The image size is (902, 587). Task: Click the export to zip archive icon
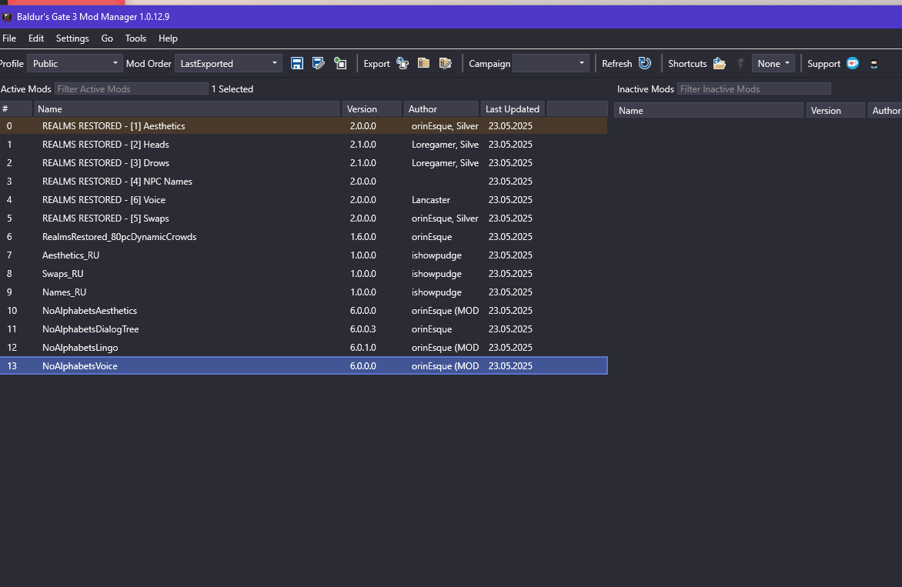pos(424,63)
